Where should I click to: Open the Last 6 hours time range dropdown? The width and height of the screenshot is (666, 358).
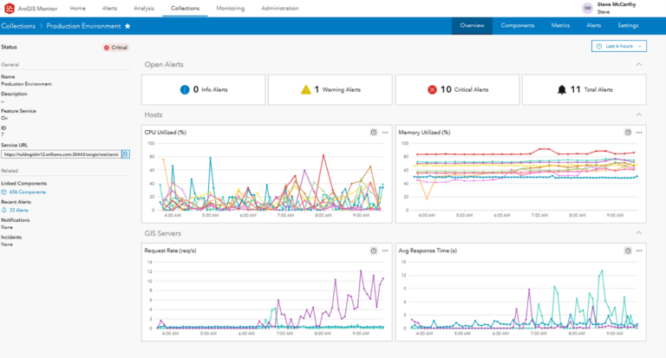pyautogui.click(x=619, y=46)
